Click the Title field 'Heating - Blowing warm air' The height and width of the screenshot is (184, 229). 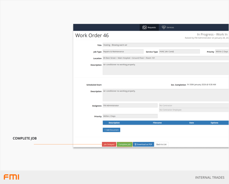point(166,45)
